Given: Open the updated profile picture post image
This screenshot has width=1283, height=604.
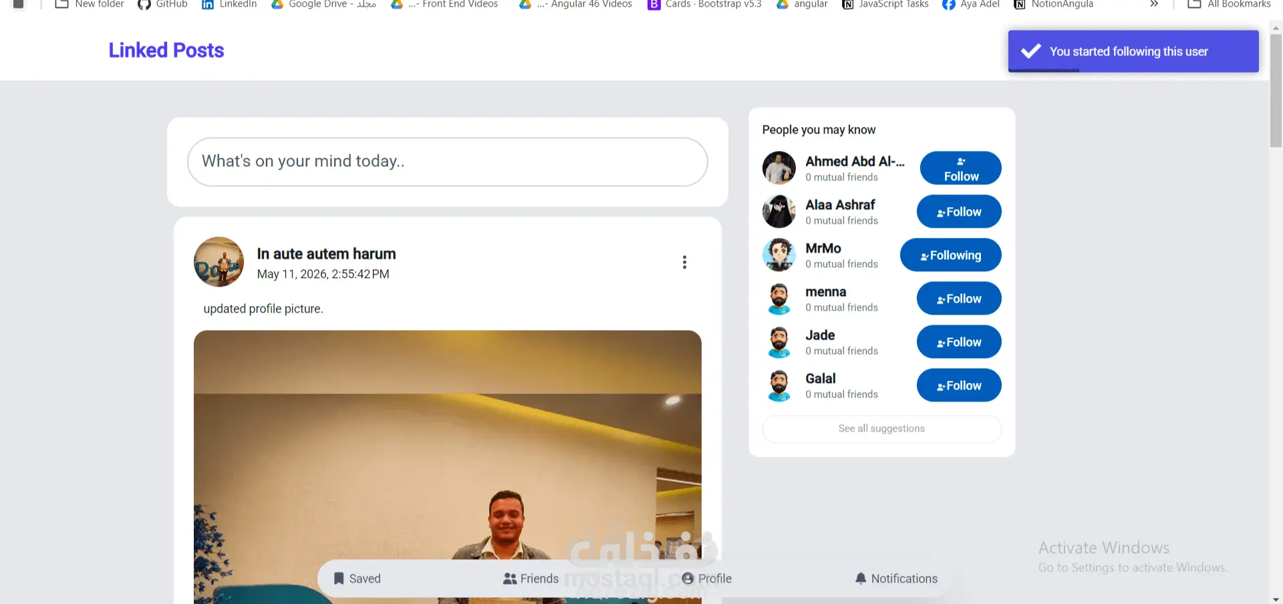Looking at the screenshot, I should 448,467.
